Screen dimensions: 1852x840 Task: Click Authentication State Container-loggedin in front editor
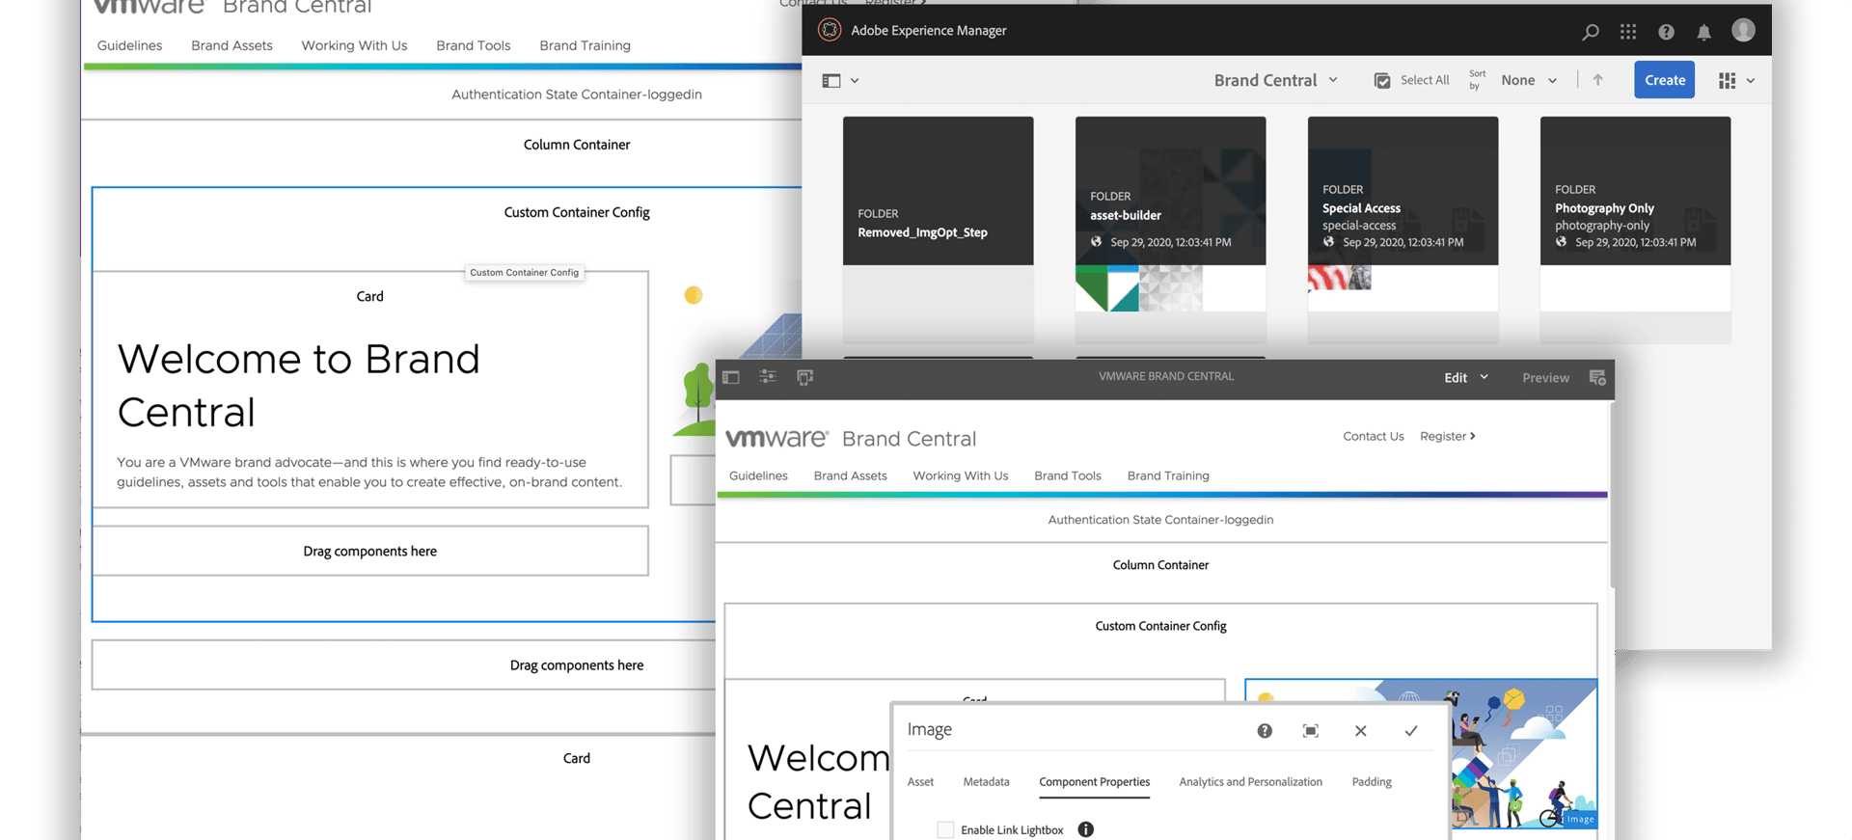pos(1160,520)
